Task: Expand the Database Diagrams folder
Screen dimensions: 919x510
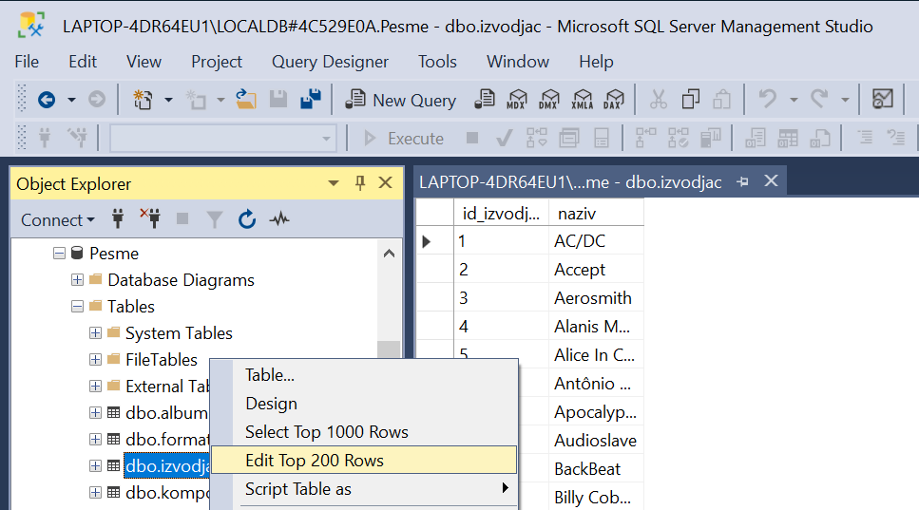Action: tap(77, 280)
